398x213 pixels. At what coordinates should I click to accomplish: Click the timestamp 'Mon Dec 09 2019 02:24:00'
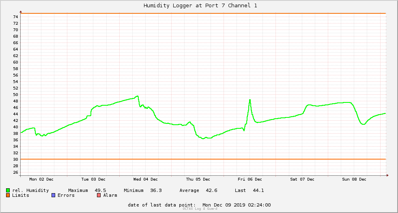pyautogui.click(x=237, y=205)
